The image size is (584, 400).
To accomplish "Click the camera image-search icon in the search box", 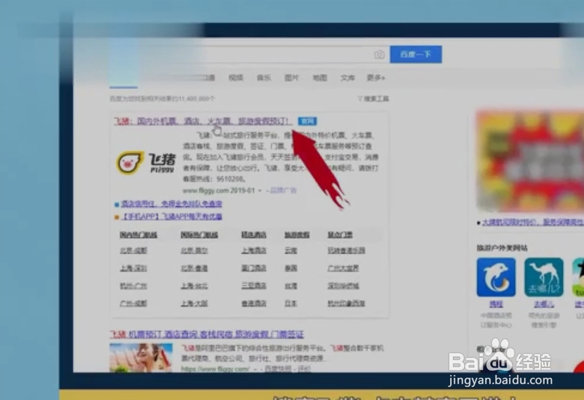I will 380,54.
